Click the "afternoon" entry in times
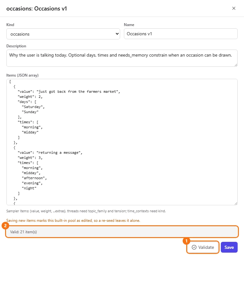 (x=34, y=178)
